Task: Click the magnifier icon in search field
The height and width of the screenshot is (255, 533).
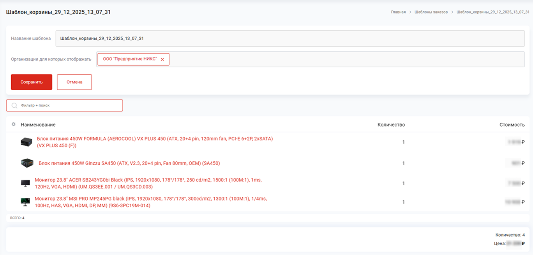Action: pos(14,105)
